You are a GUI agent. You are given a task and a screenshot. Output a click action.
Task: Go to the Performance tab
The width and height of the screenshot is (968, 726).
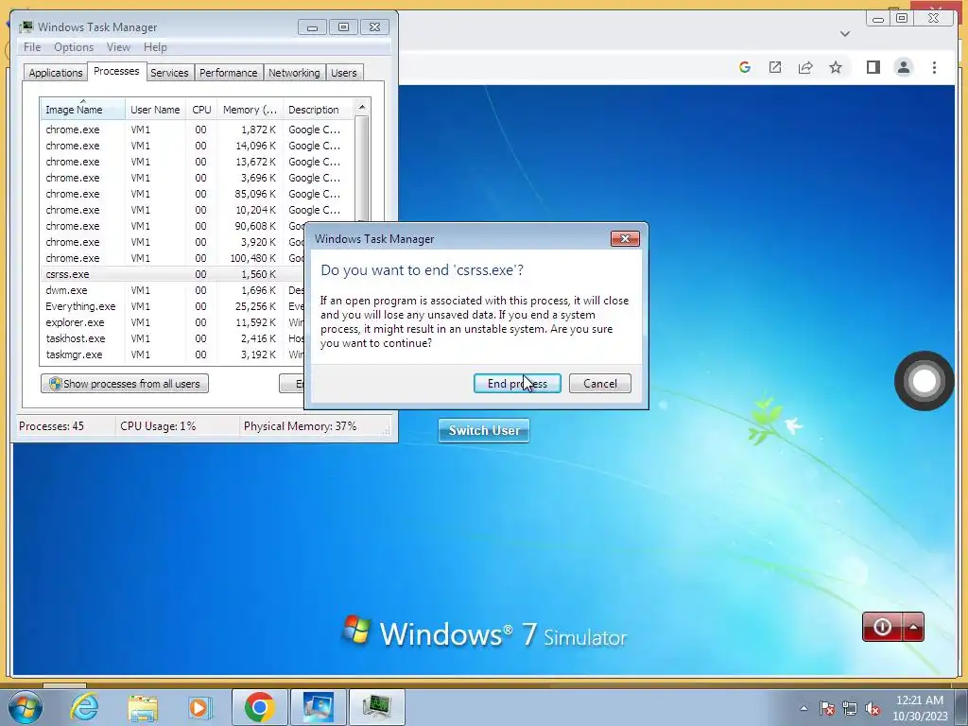228,72
